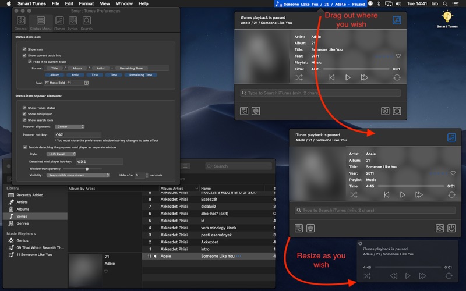Open settings gear in detached player window
The height and width of the screenshot is (291, 466).
pyautogui.click(x=440, y=228)
